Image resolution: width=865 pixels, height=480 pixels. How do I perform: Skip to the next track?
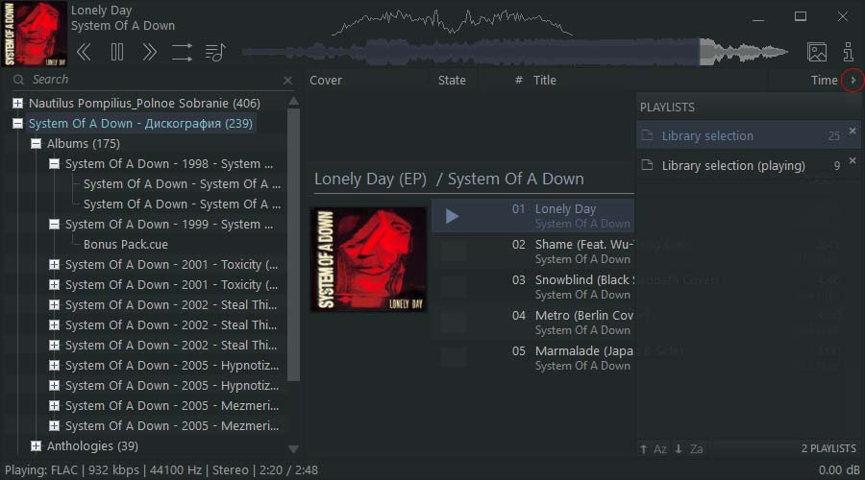tap(149, 52)
